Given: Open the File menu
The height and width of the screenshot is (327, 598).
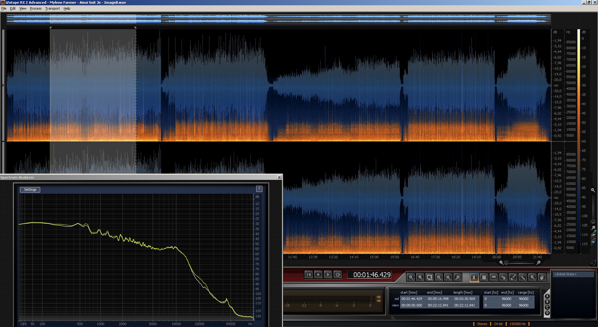Looking at the screenshot, I should 4,8.
